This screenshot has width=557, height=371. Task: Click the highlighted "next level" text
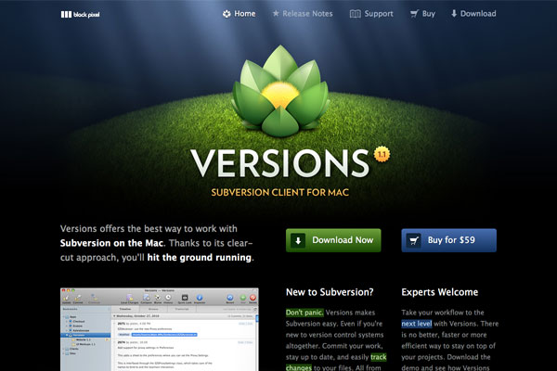(417, 324)
